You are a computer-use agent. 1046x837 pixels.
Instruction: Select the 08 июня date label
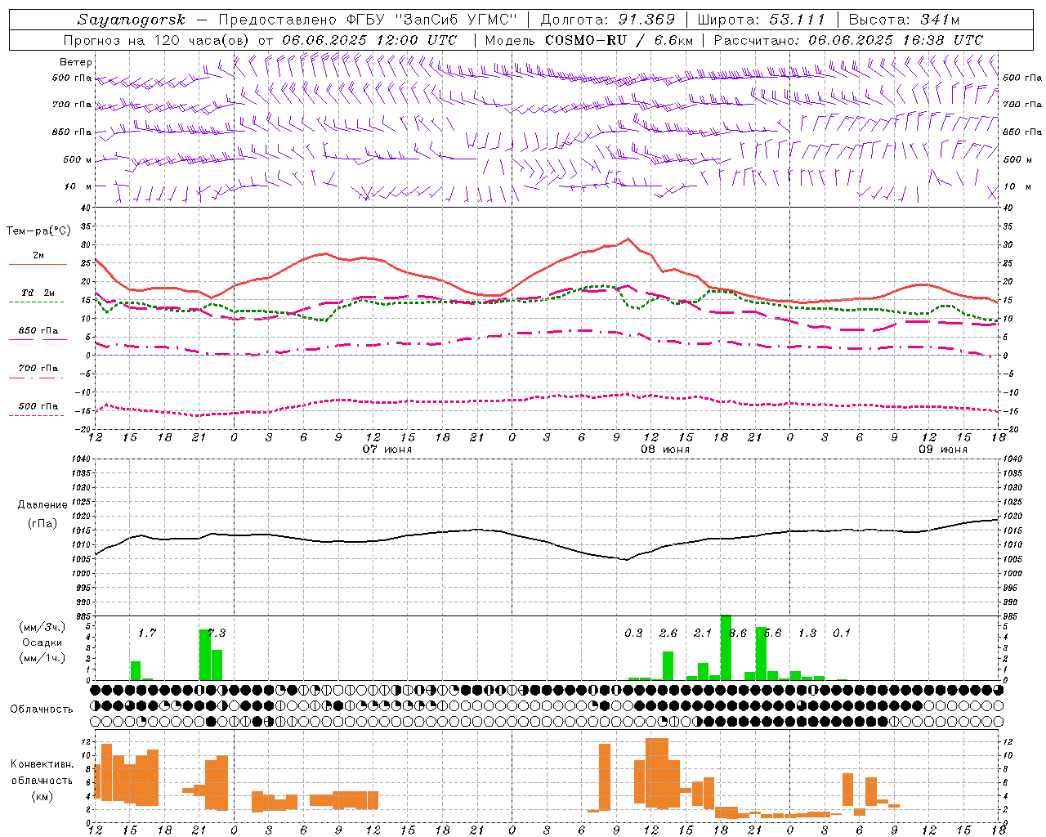coord(665,450)
